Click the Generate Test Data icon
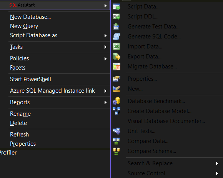The height and width of the screenshot is (178, 223). pos(116,27)
